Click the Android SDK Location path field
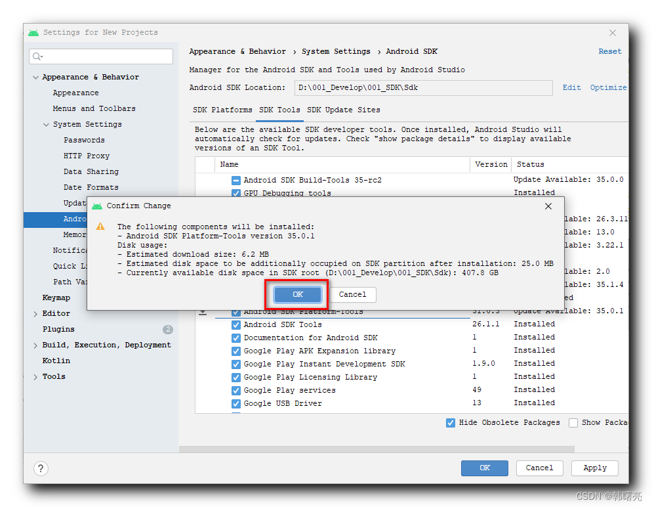Image resolution: width=652 pixels, height=507 pixels. [423, 88]
